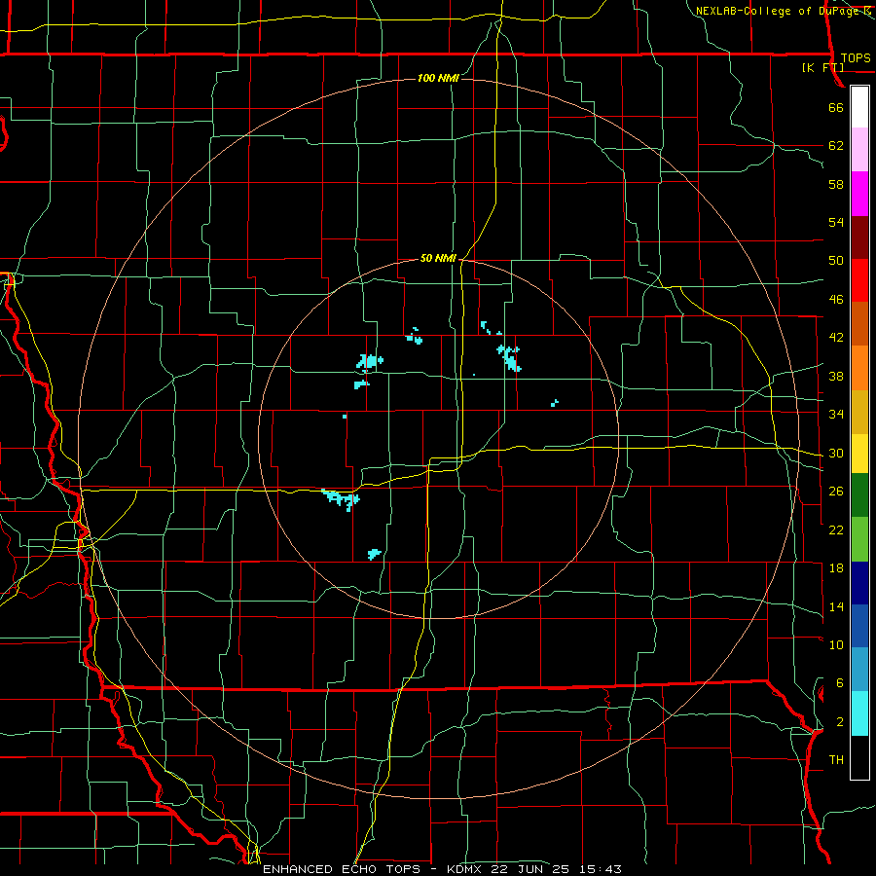
Task: Click legend value "46"
Action: (836, 300)
